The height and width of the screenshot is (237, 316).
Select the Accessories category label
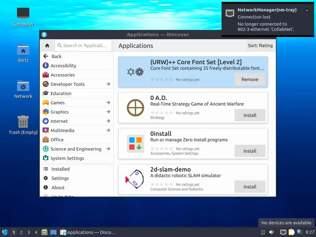(63, 75)
